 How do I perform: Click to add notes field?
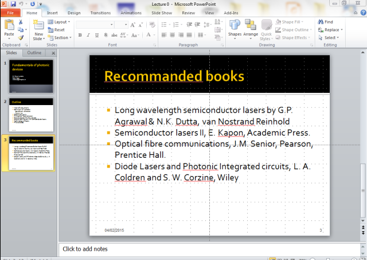point(209,249)
